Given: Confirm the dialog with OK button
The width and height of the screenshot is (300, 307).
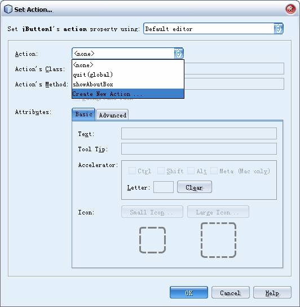Looking at the screenshot, I should pyautogui.click(x=189, y=292).
